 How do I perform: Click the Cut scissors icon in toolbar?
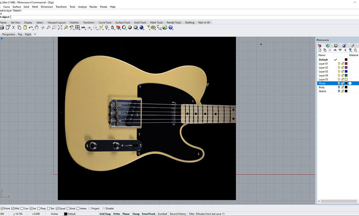tap(14, 28)
